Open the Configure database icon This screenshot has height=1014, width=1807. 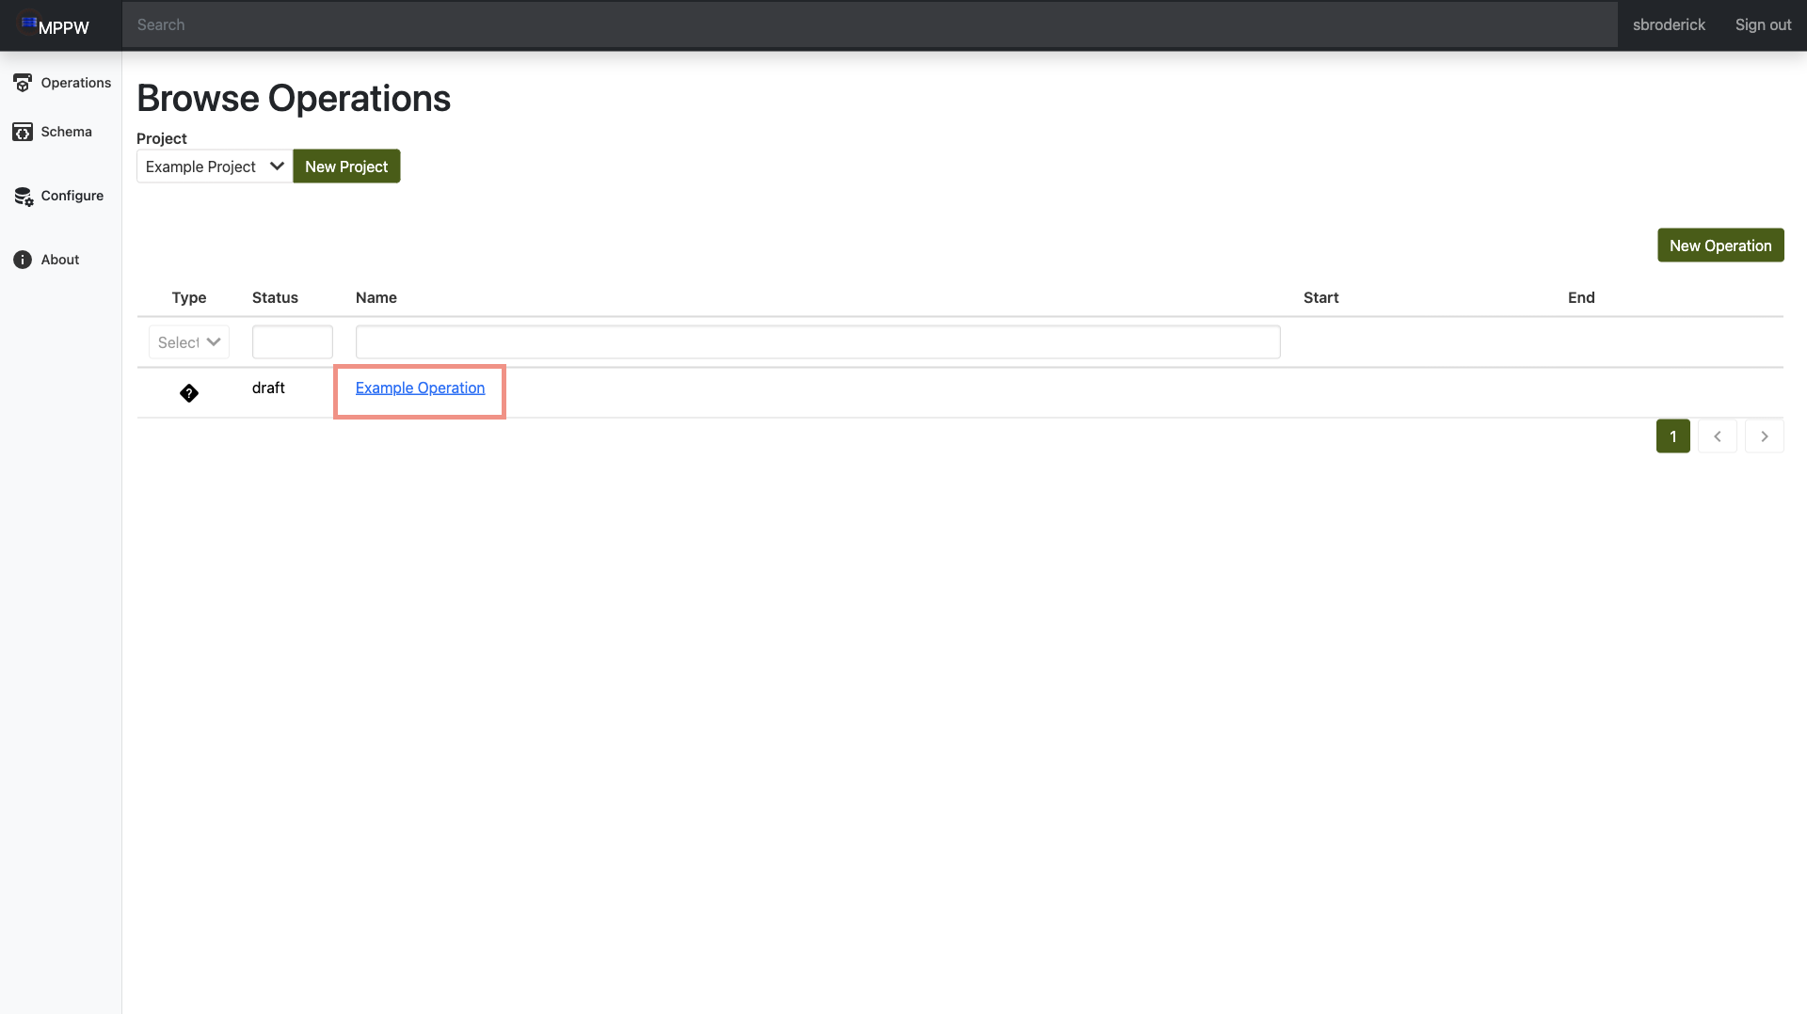(x=24, y=196)
